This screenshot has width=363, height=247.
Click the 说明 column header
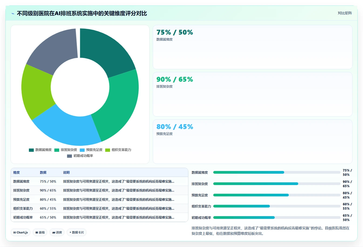click(x=66, y=173)
